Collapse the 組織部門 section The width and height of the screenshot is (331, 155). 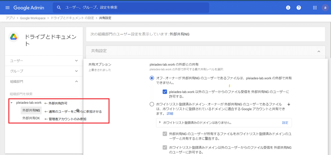(44, 82)
